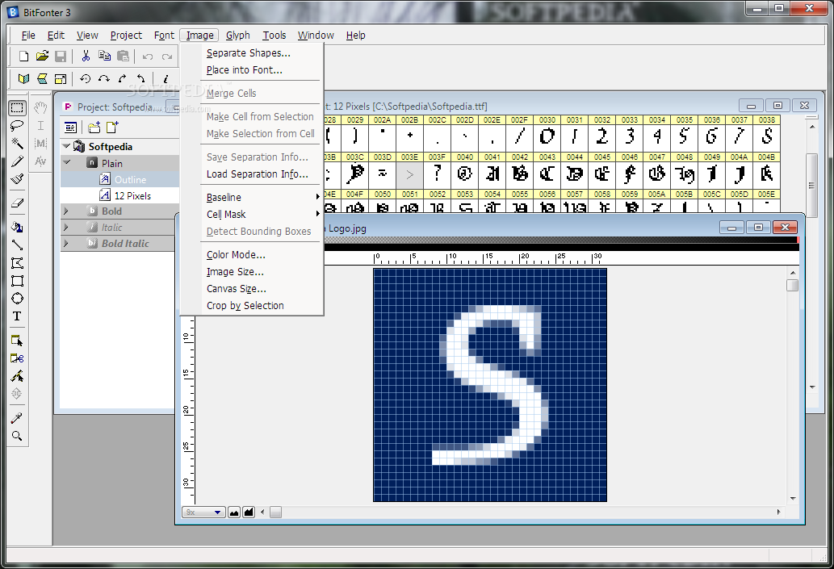Choose Place into Font menu entry
The image size is (834, 569).
245,70
